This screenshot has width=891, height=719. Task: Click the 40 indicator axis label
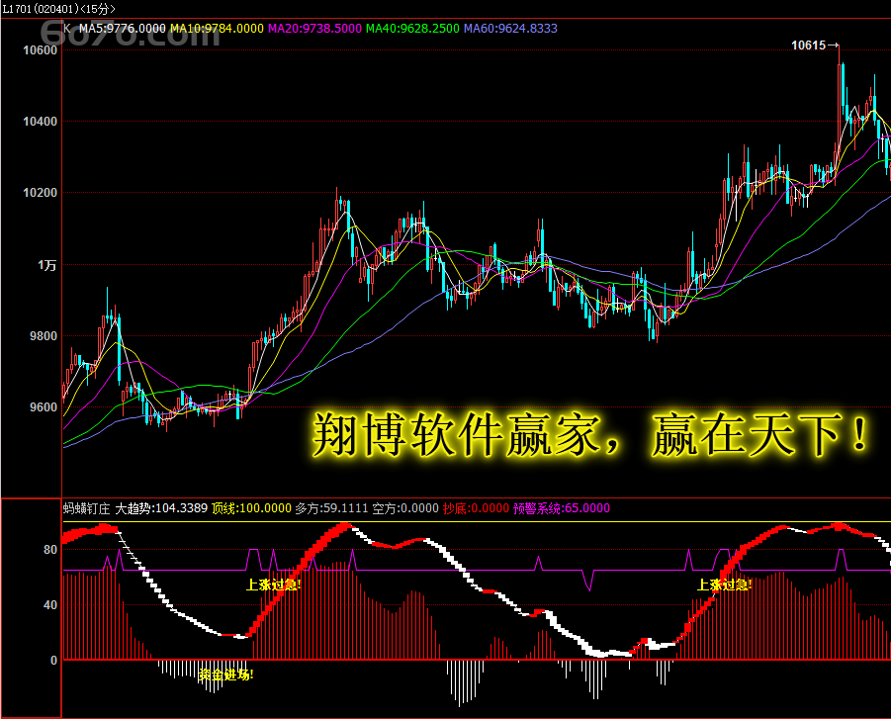(x=50, y=604)
